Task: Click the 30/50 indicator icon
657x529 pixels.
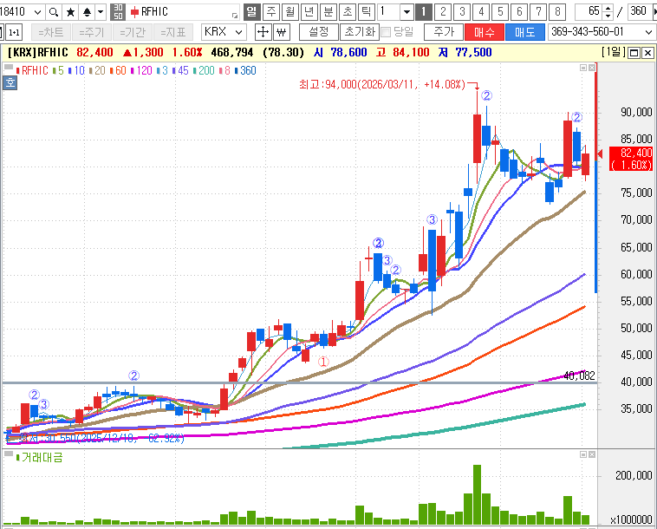Action: (118, 12)
